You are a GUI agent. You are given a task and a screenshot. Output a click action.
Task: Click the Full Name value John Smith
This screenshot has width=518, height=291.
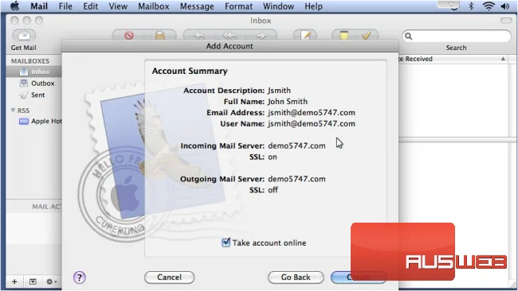[288, 101]
